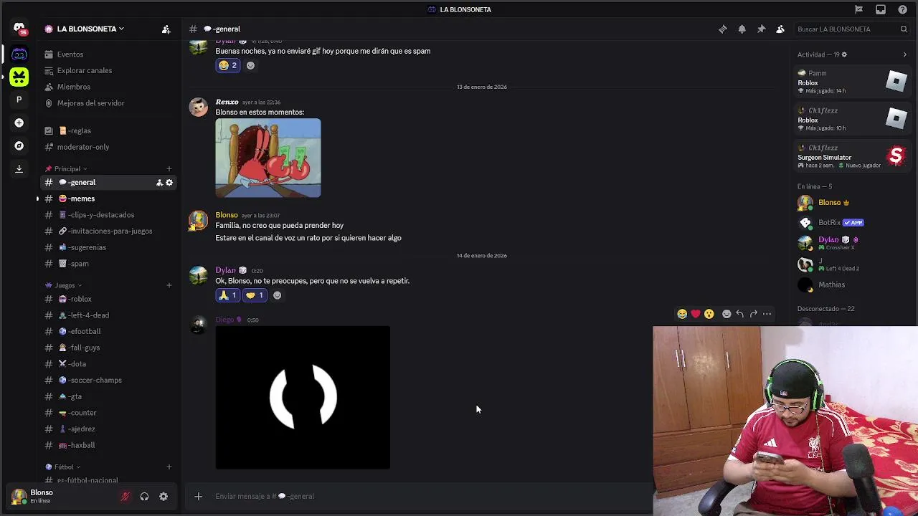
Task: Add reaction to Dylan's 0:20 message
Action: click(x=277, y=295)
